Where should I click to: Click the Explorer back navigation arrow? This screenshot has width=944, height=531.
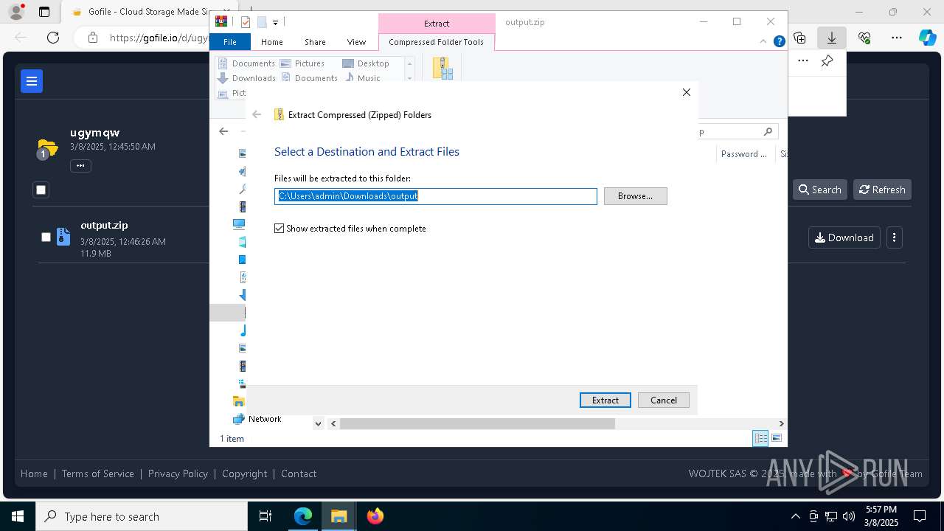223,131
